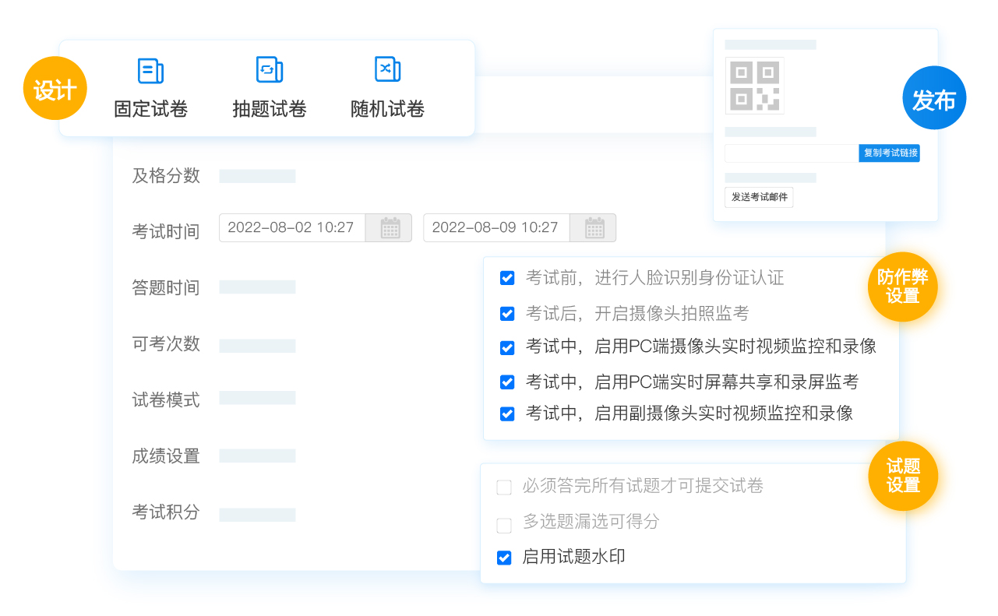Click the orange 设计 badge

[x=55, y=88]
